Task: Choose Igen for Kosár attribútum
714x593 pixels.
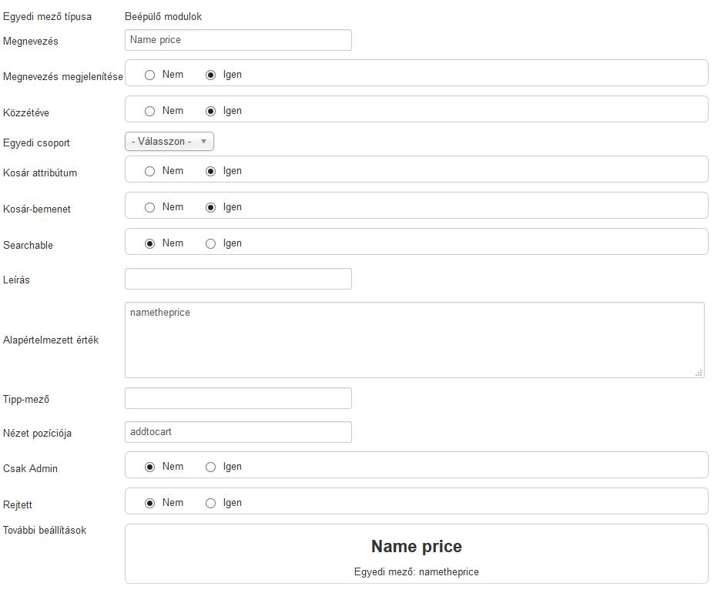Action: coord(211,171)
